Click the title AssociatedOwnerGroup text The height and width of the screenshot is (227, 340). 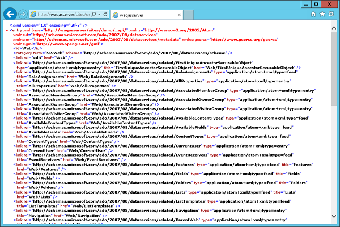(48, 104)
